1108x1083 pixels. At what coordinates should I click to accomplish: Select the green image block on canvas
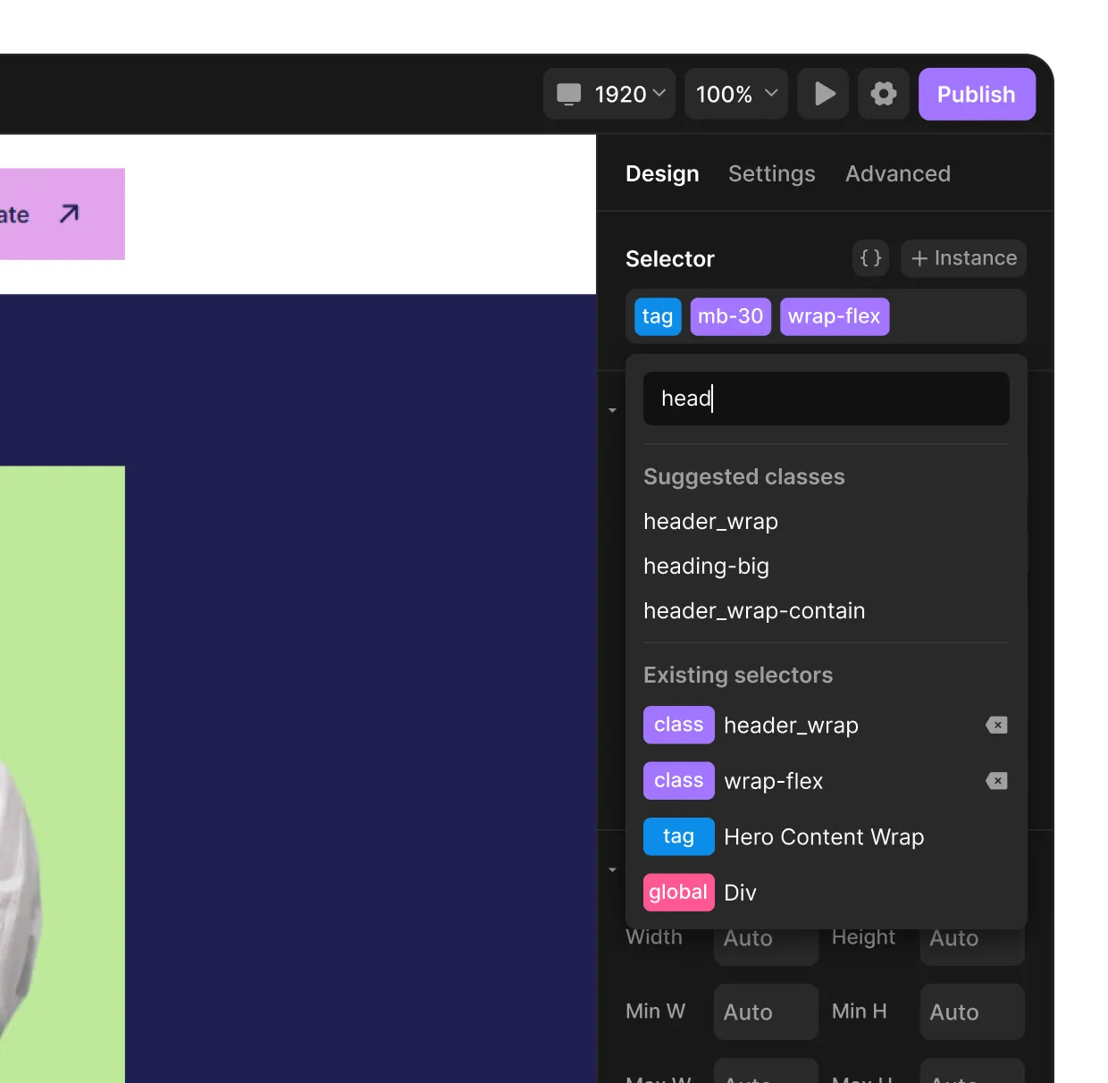click(x=62, y=774)
